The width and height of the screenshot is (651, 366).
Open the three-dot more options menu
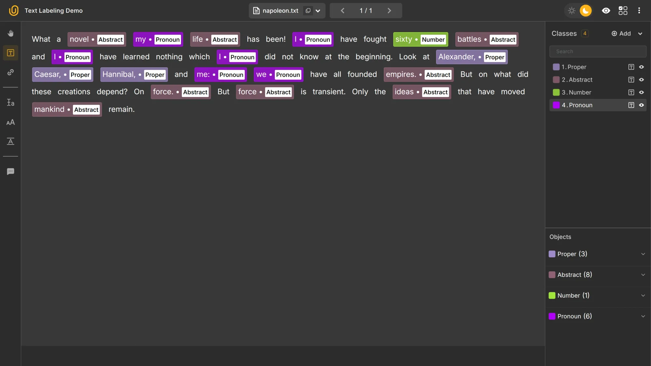click(x=639, y=11)
